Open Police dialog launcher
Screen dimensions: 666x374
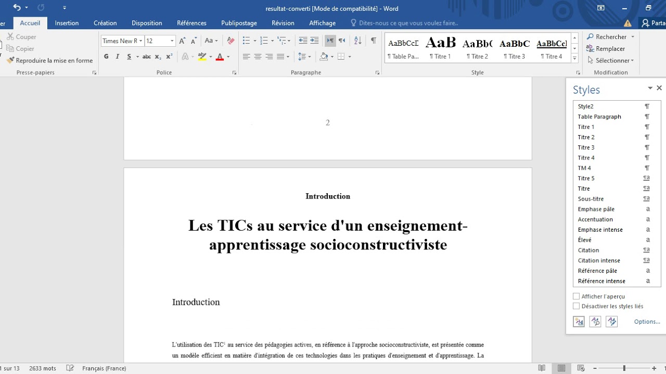click(x=234, y=73)
